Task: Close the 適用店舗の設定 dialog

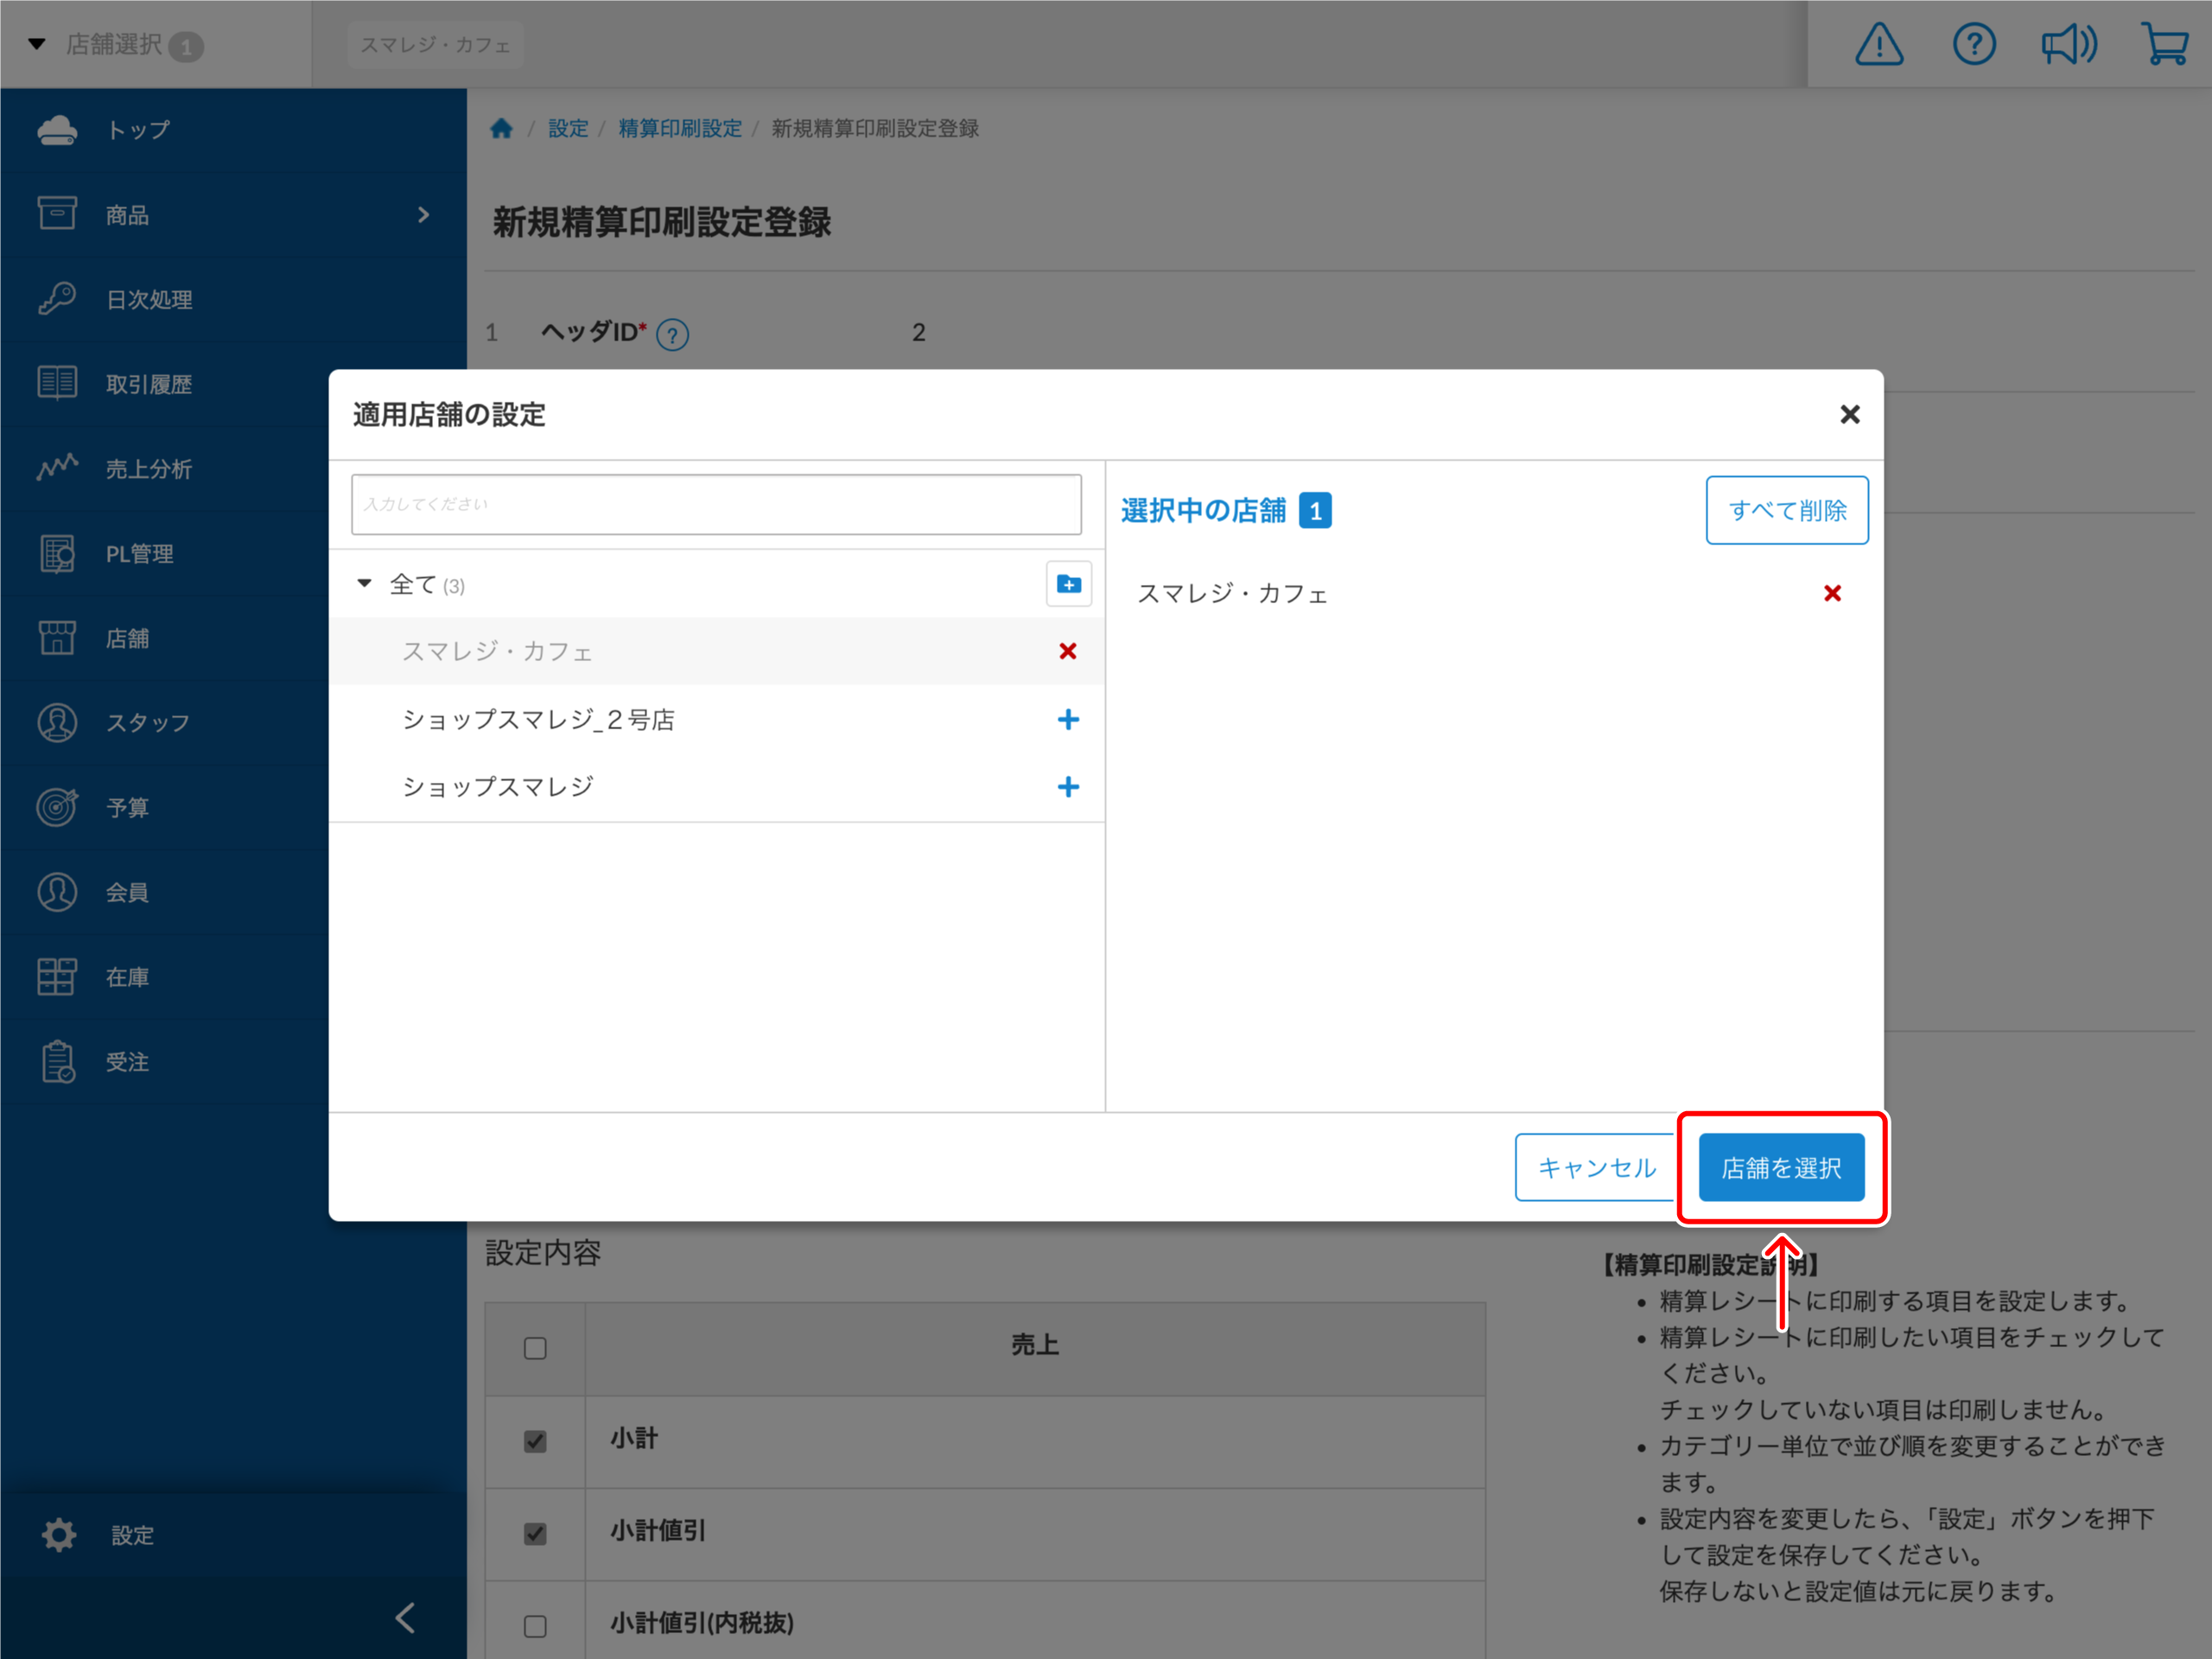Action: [1849, 414]
